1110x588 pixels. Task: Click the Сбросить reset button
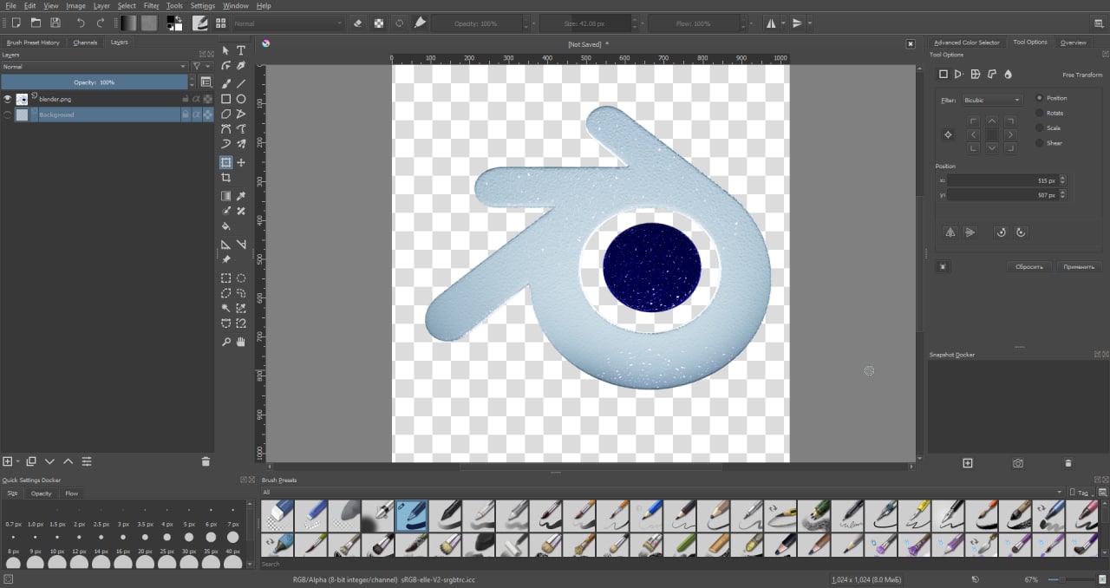1029,266
